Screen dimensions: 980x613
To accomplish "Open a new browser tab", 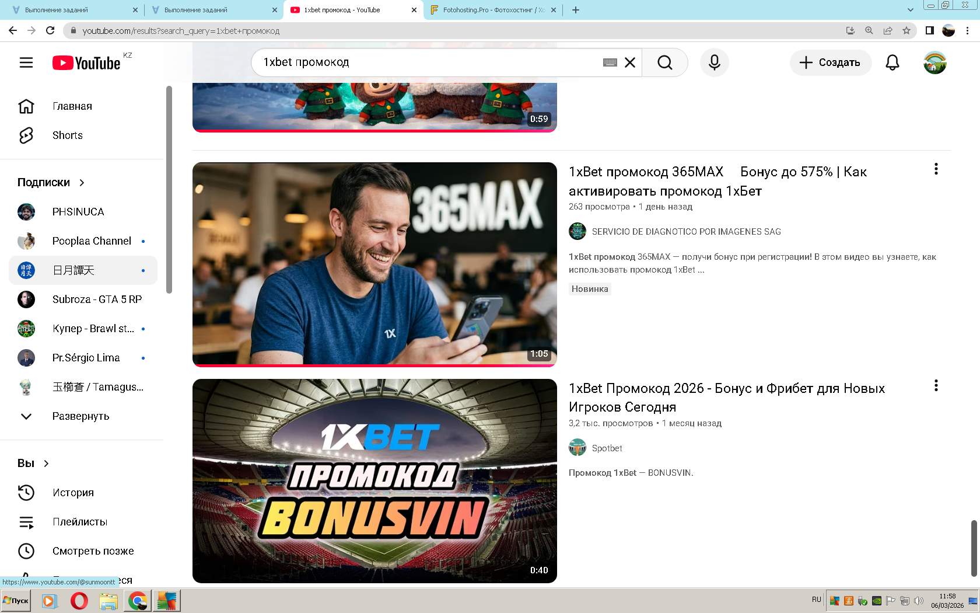I will click(576, 10).
